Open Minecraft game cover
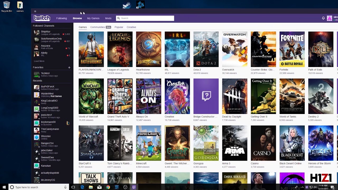Image resolution: width=338 pixels, height=190 pixels. pos(148,143)
